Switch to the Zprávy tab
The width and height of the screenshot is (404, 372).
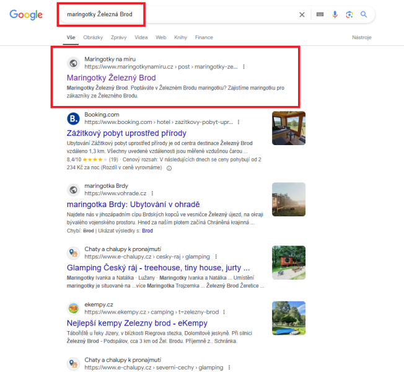tap(119, 38)
